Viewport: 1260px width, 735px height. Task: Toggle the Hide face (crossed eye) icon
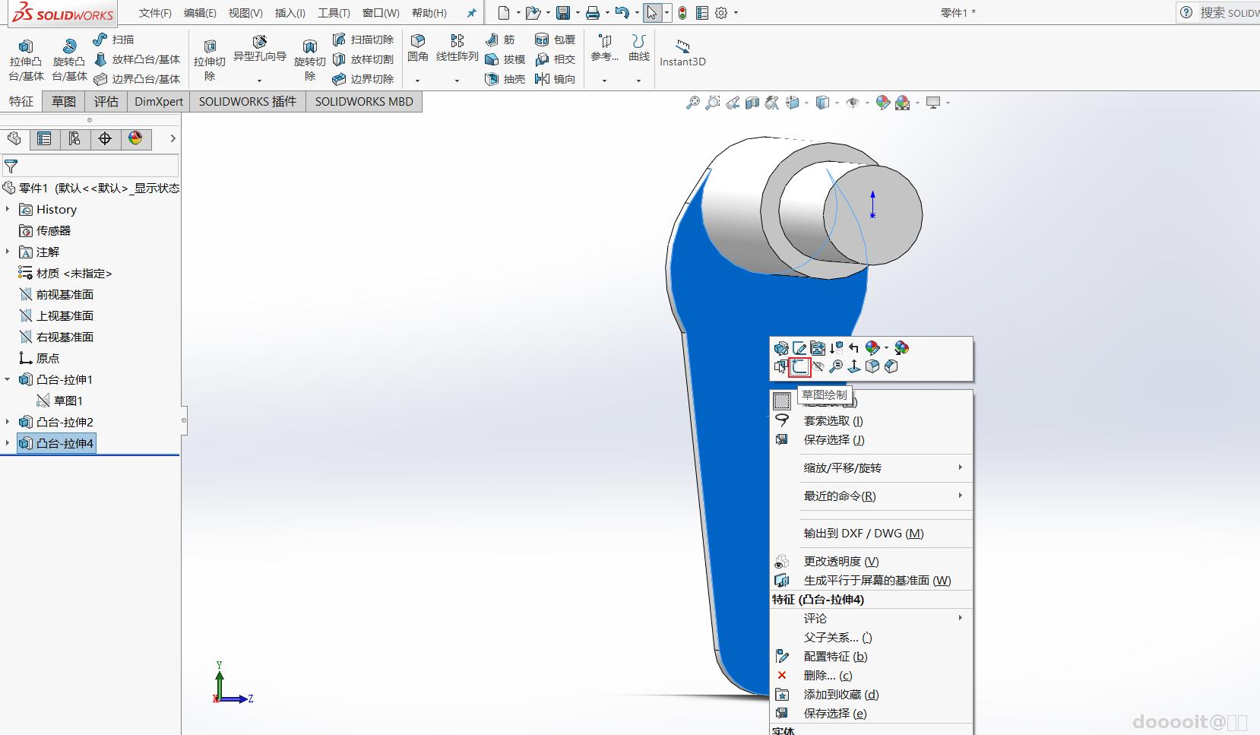click(818, 367)
